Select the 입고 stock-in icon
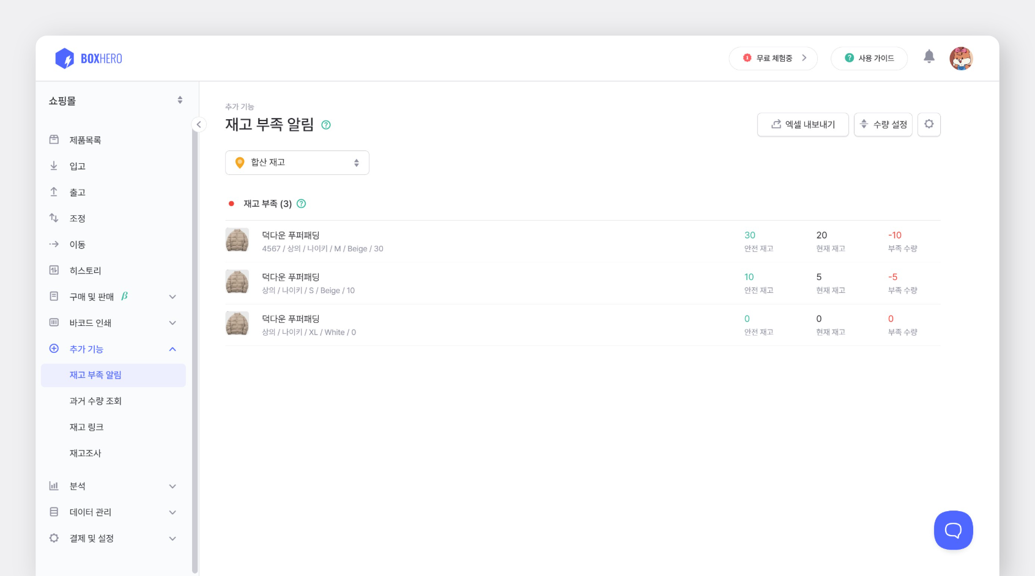 54,166
